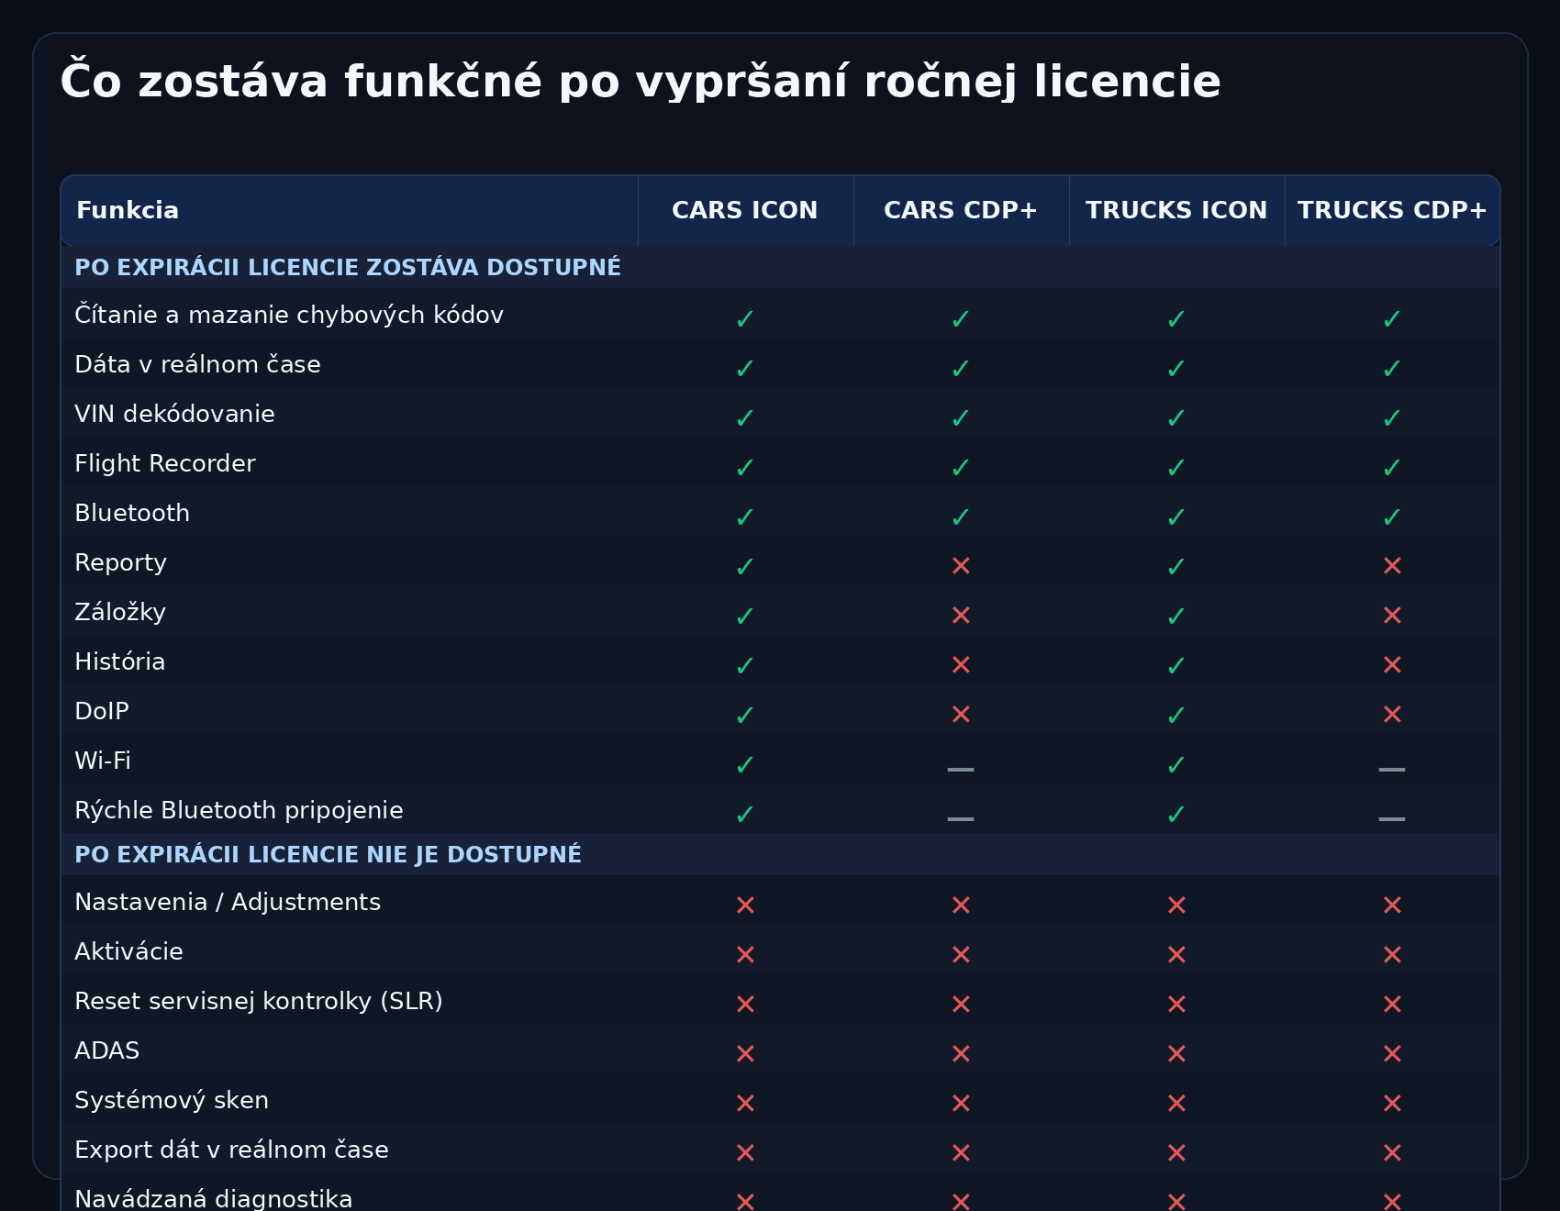
Task: Click CARS CDP+ dash for Rýchle Bluetooth pripojenie
Action: tap(961, 817)
